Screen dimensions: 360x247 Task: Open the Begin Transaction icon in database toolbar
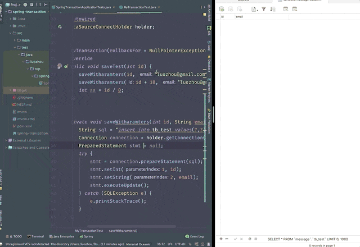(x=221, y=9)
